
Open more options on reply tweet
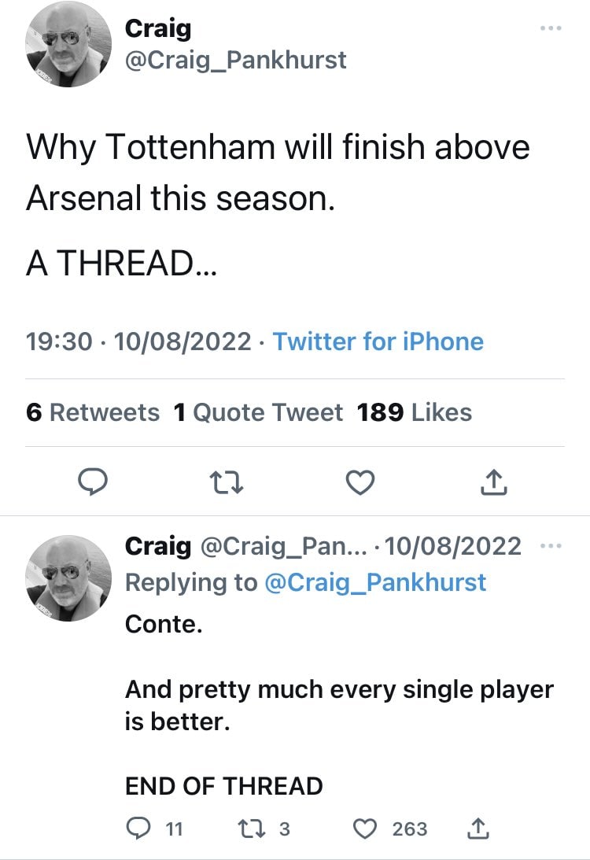coord(552,546)
